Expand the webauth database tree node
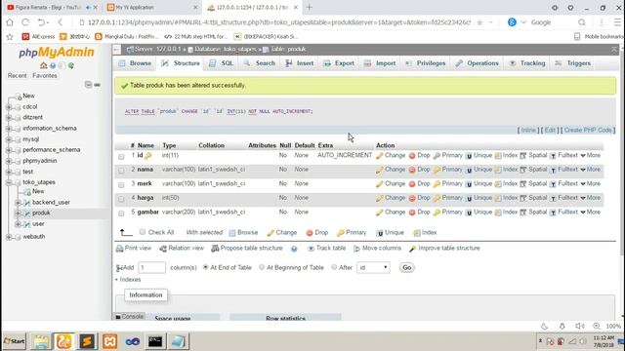Viewport: 625px width, 351px height. click(9, 237)
